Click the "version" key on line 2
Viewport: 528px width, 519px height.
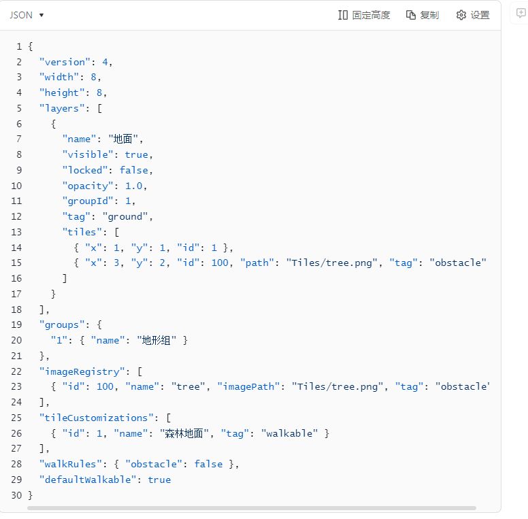click(65, 61)
